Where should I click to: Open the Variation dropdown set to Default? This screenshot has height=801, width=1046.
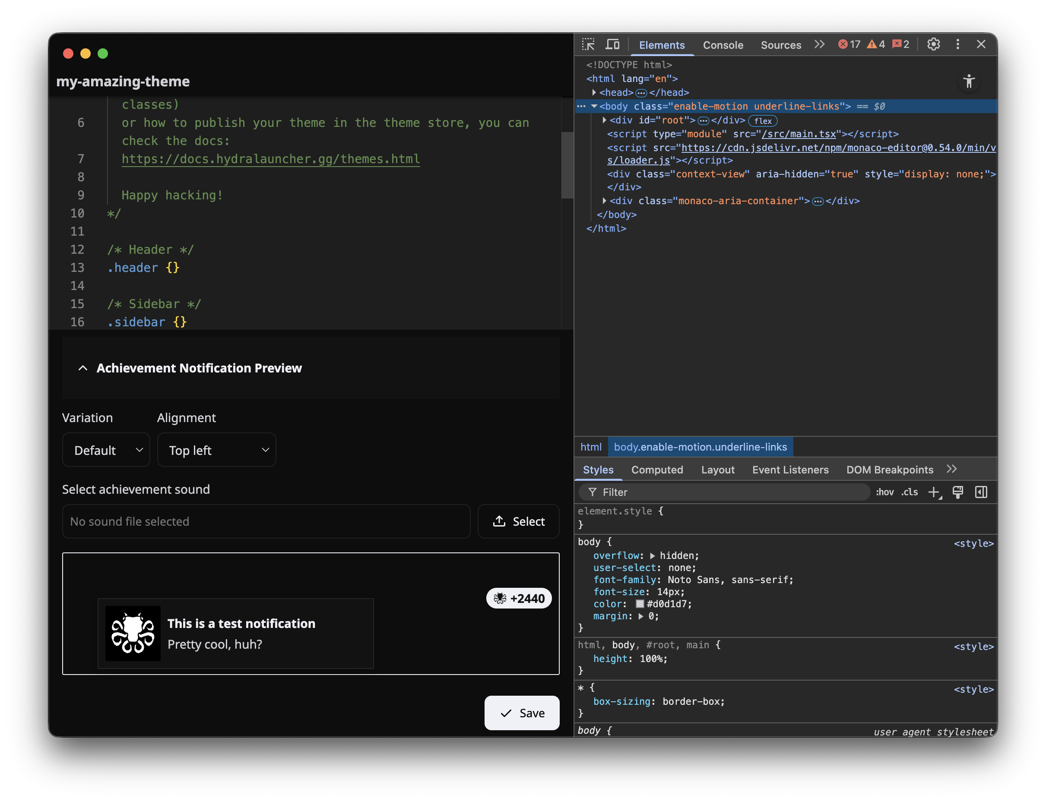pyautogui.click(x=106, y=450)
